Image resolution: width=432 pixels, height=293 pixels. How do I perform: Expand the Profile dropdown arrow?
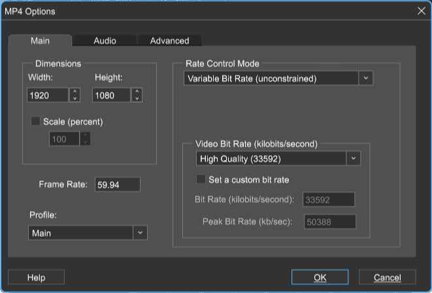point(140,233)
